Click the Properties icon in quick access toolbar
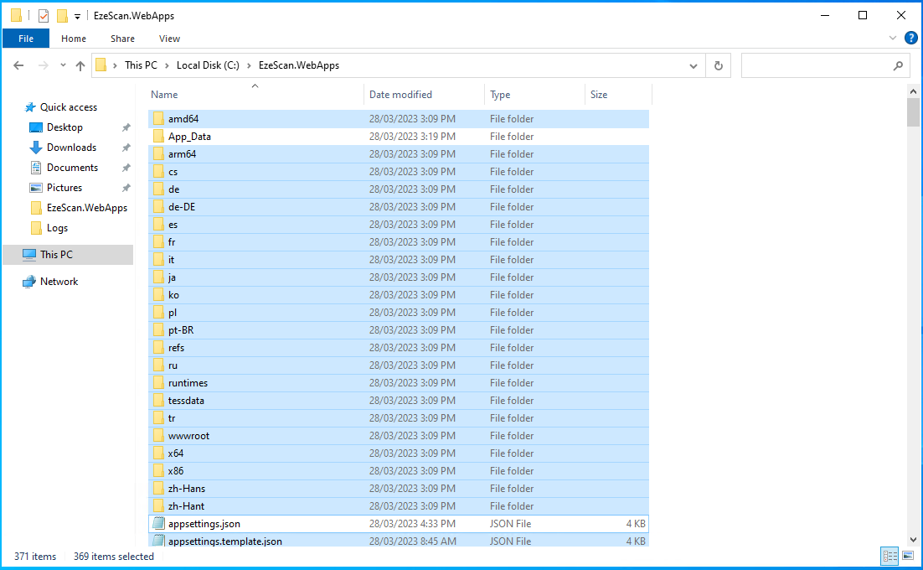Image resolution: width=923 pixels, height=570 pixels. (44, 16)
